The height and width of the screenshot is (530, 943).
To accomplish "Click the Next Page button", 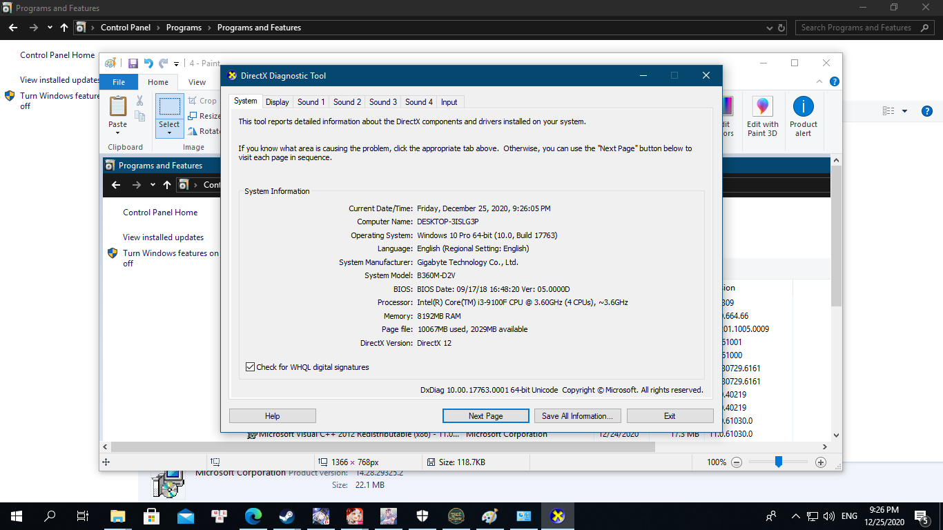I will [x=485, y=416].
